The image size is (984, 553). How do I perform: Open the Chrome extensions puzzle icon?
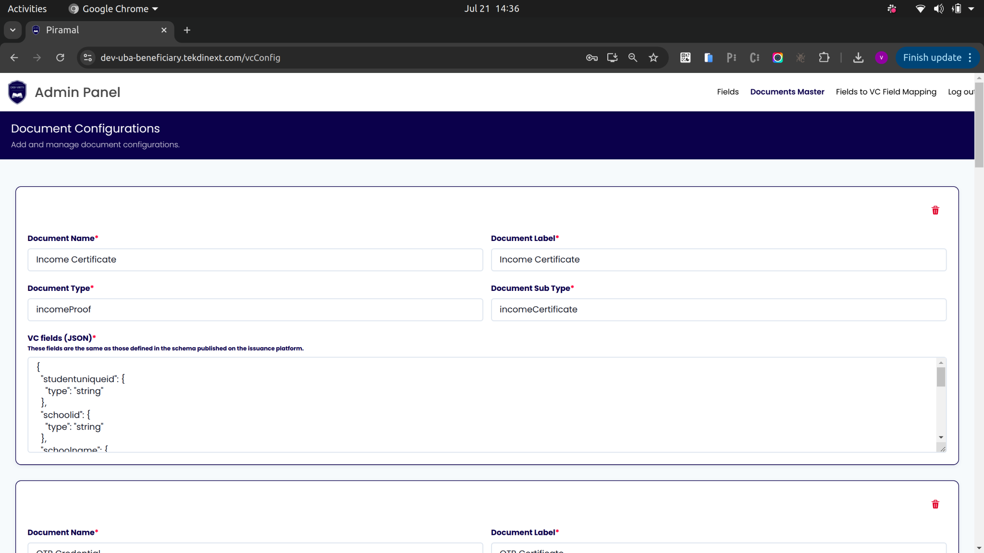pyautogui.click(x=824, y=58)
